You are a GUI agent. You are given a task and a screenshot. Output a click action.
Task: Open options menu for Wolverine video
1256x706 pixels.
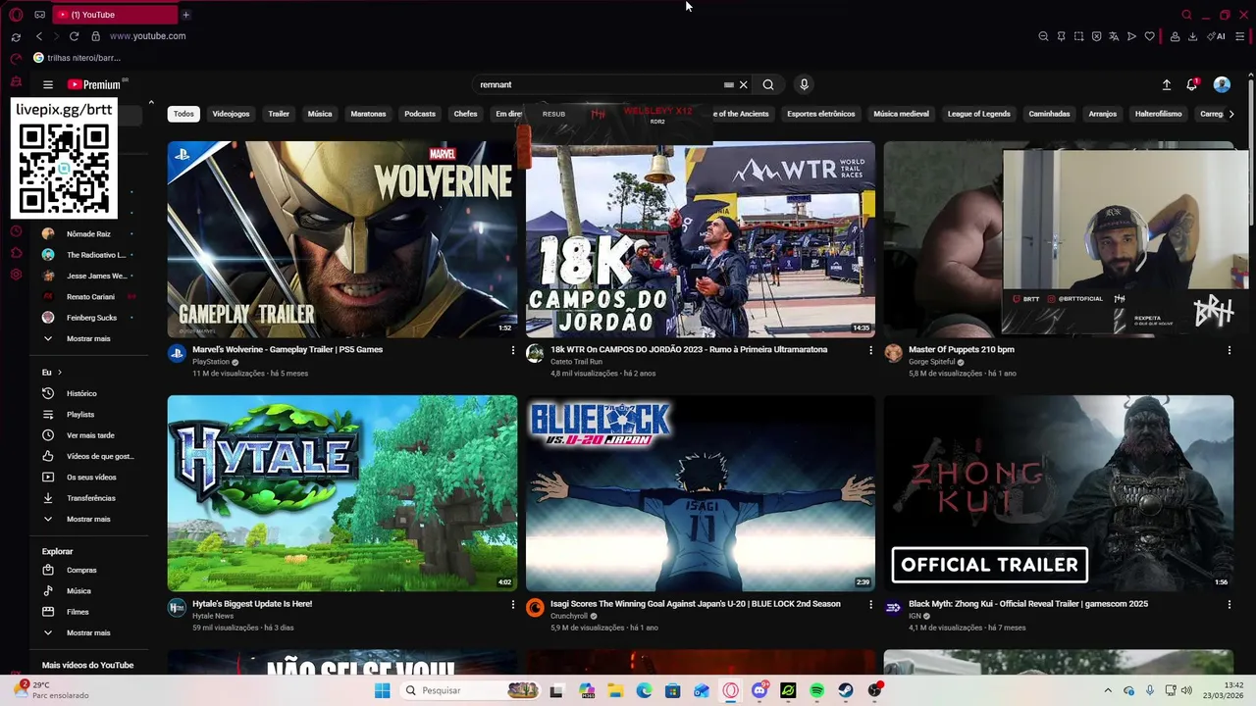[x=512, y=350]
